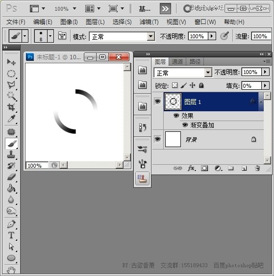Open the 图层(L) menu
This screenshot has height=276, width=274.
coord(95,22)
